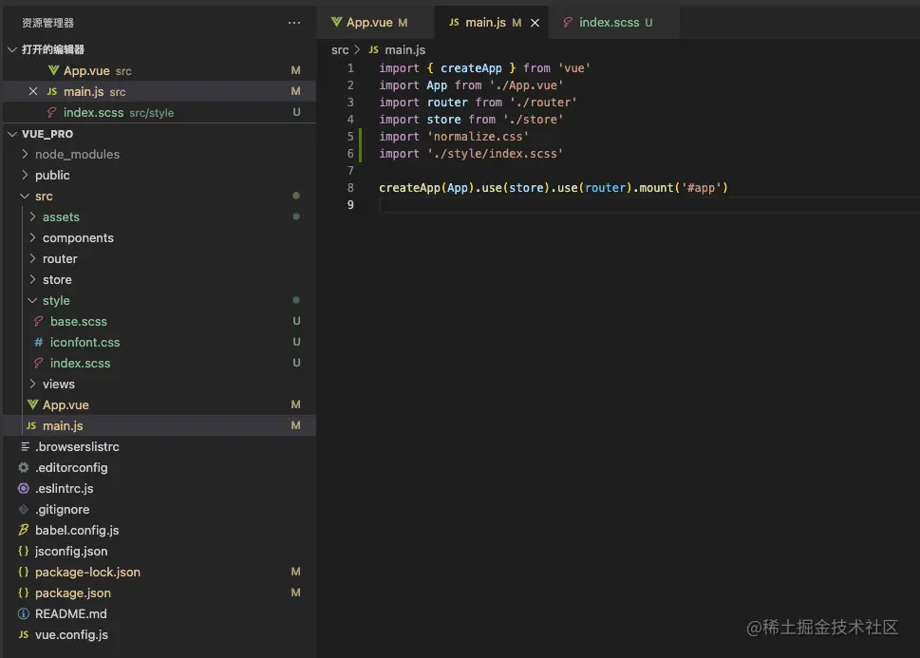
Task: Click the createApp(App) code line
Action: [554, 188]
